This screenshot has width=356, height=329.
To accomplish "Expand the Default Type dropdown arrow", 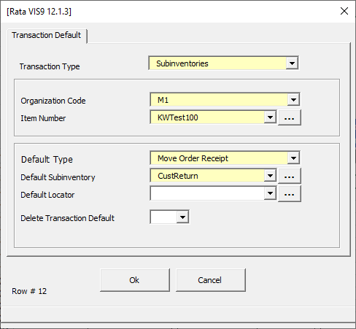I will tap(293, 158).
